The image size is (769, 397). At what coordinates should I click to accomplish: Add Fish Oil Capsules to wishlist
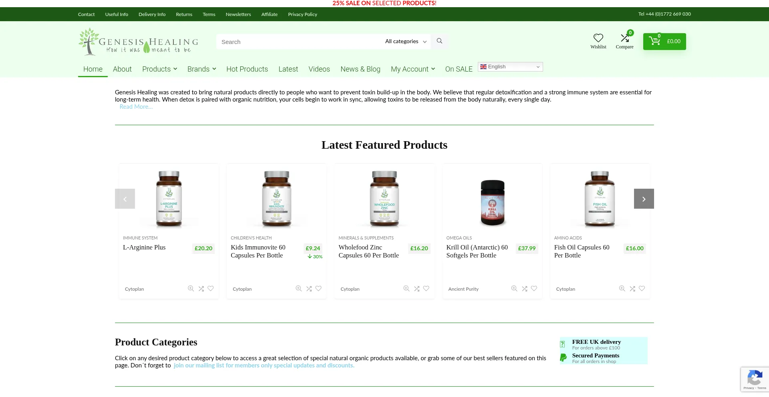click(x=642, y=289)
